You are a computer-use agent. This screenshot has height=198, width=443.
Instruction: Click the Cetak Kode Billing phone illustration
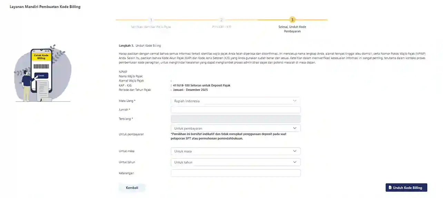point(42,74)
